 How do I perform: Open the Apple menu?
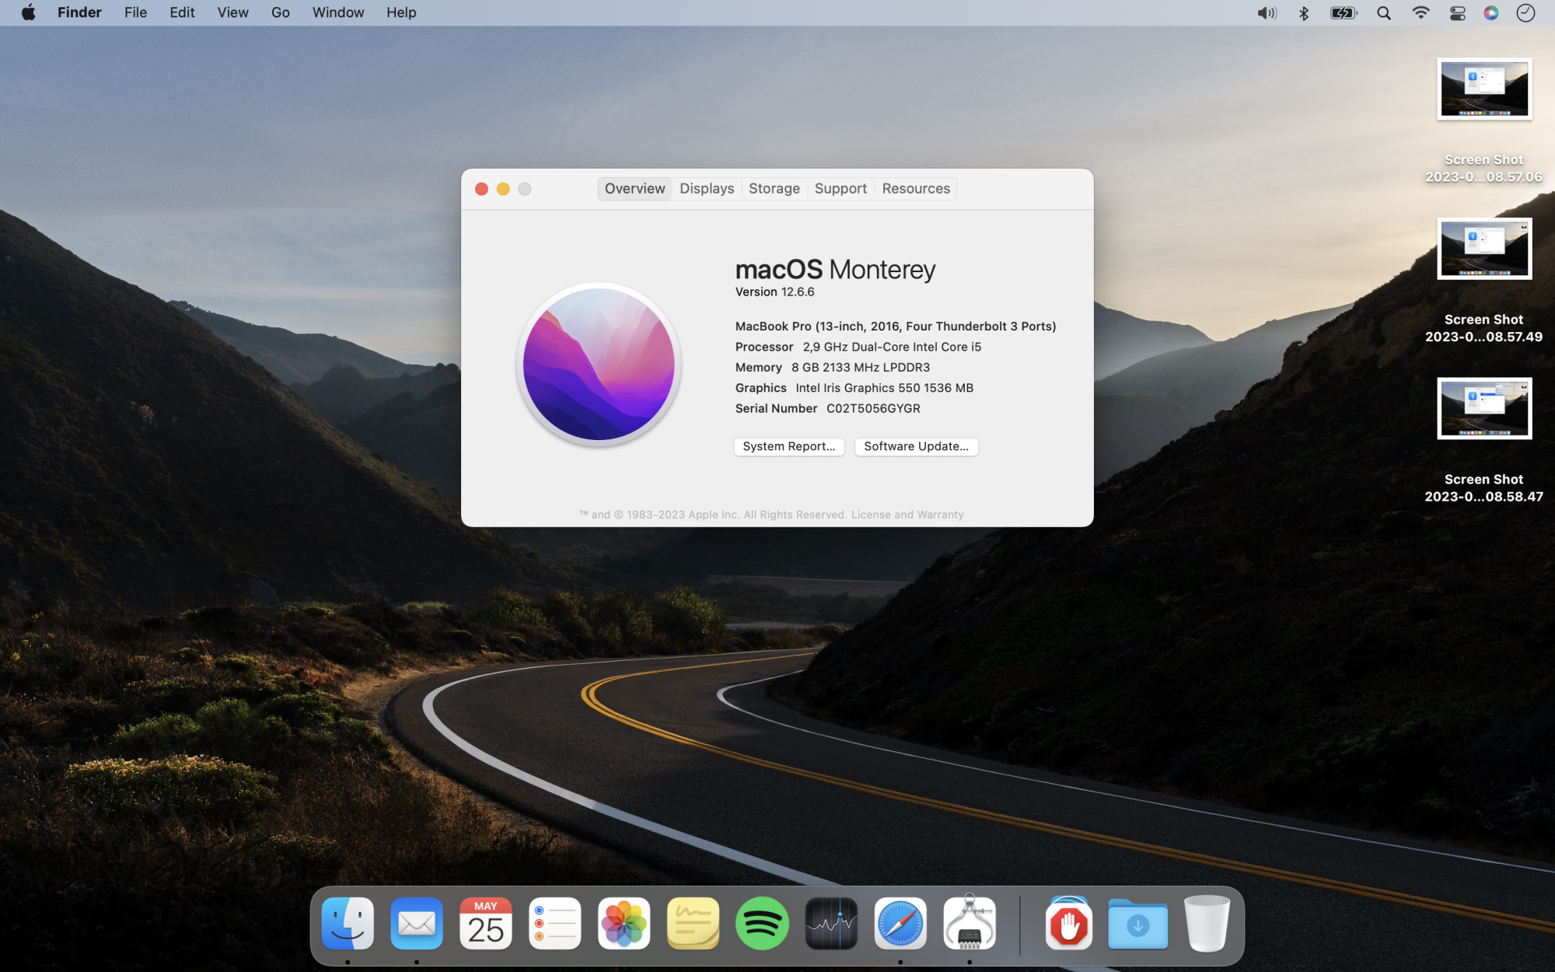(x=29, y=12)
